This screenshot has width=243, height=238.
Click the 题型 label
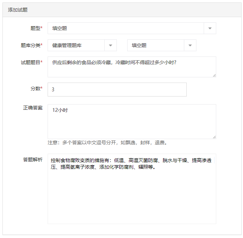(36, 28)
